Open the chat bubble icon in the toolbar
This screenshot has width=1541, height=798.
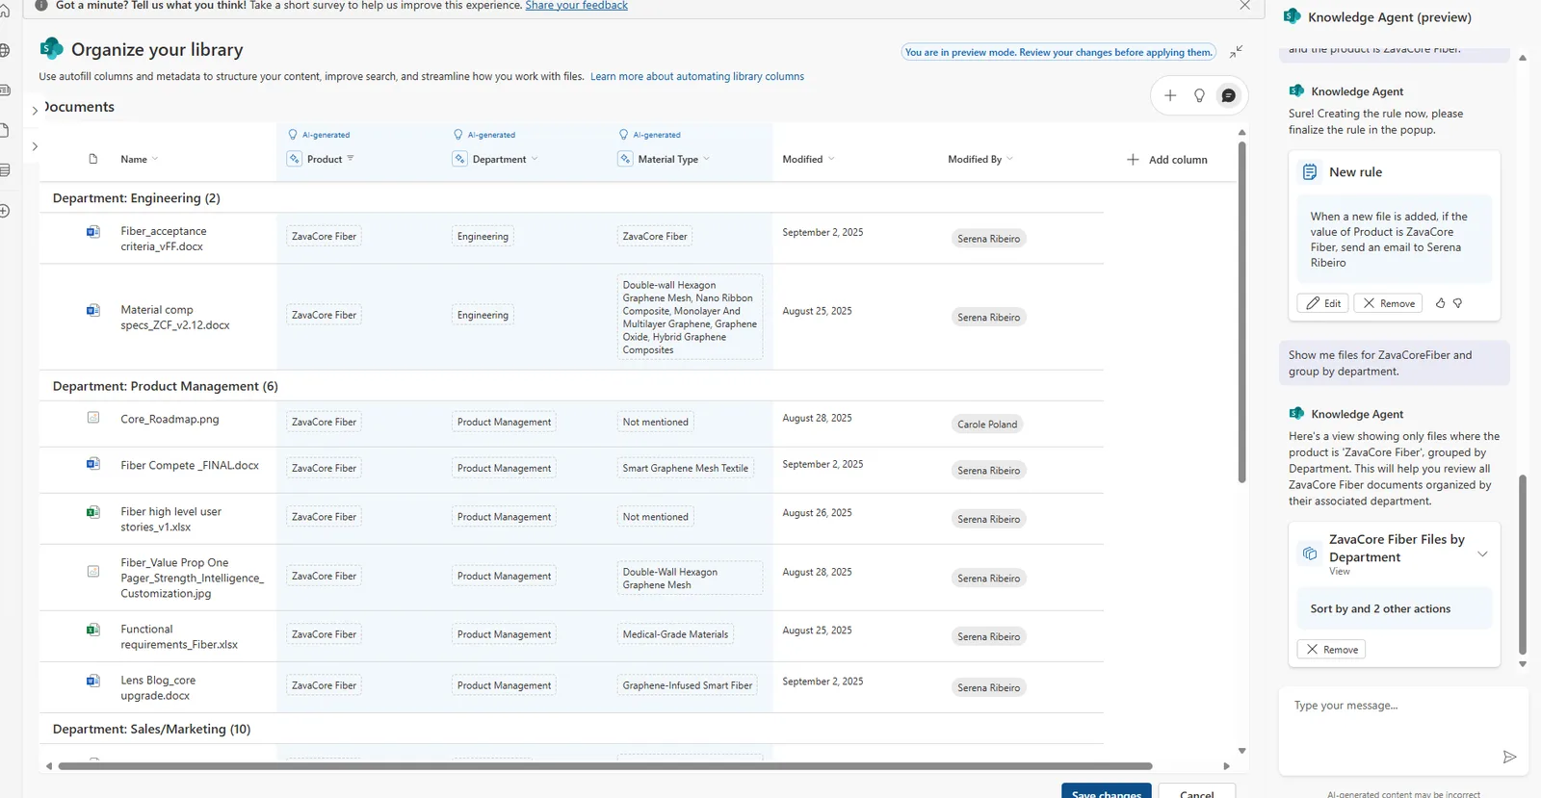pyautogui.click(x=1228, y=95)
